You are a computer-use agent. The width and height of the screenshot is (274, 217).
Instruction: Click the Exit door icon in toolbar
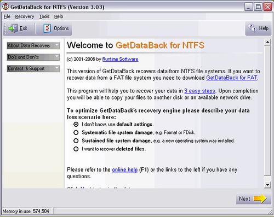(x=13, y=28)
